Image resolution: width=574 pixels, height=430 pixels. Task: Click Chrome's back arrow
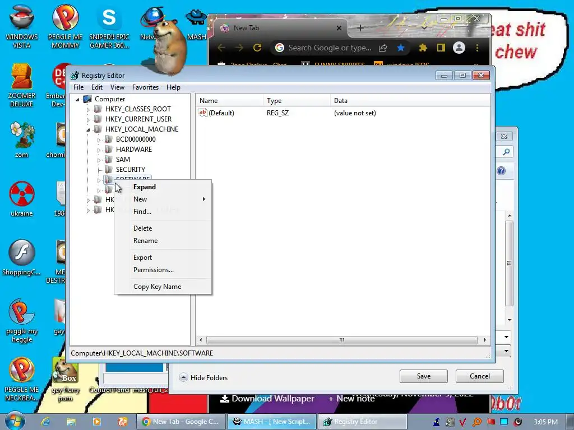[x=221, y=48]
